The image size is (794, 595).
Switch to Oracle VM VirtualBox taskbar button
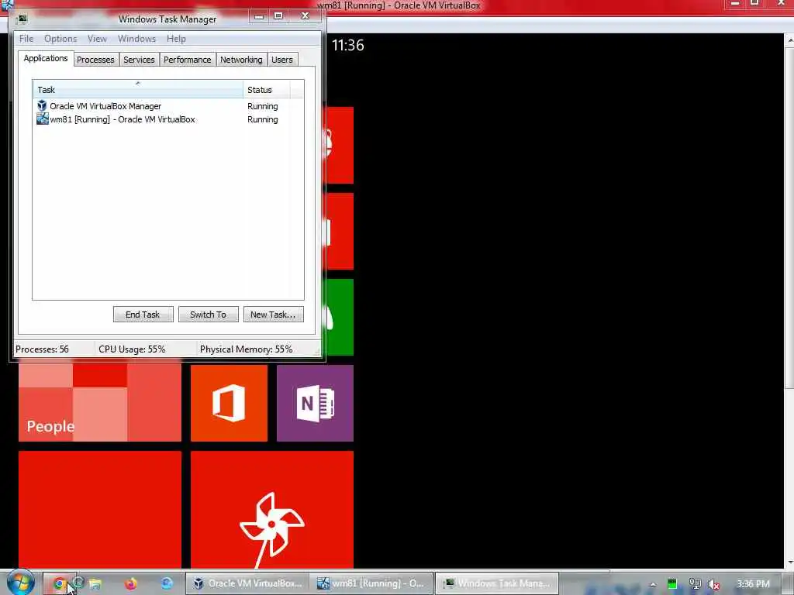247,583
